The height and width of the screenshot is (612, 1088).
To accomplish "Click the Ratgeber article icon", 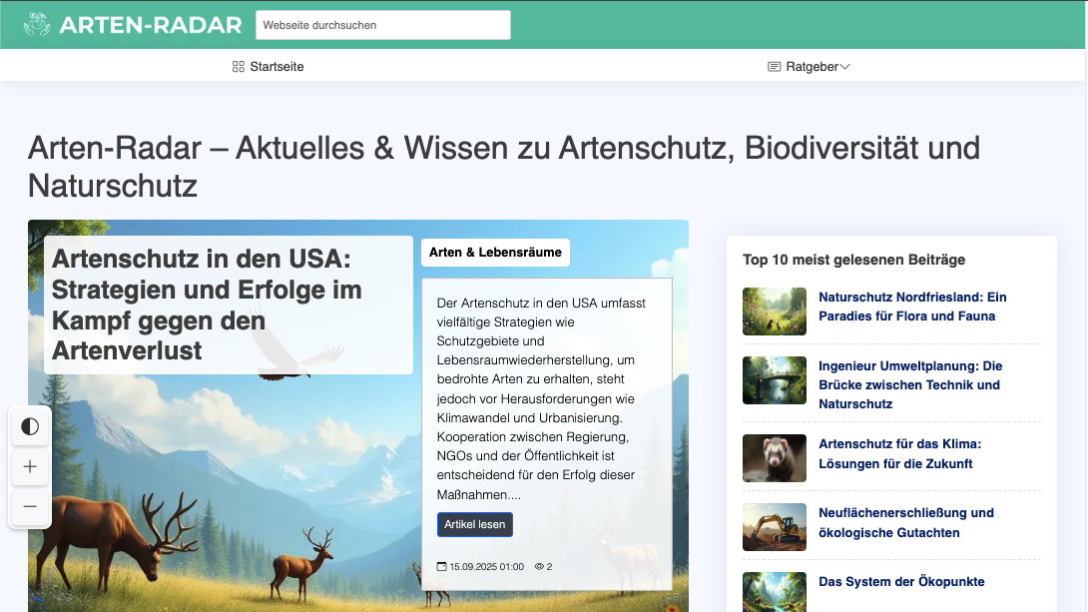I will (774, 67).
